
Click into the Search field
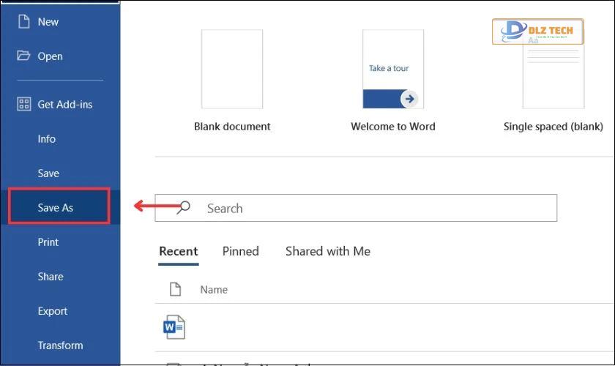coord(356,208)
